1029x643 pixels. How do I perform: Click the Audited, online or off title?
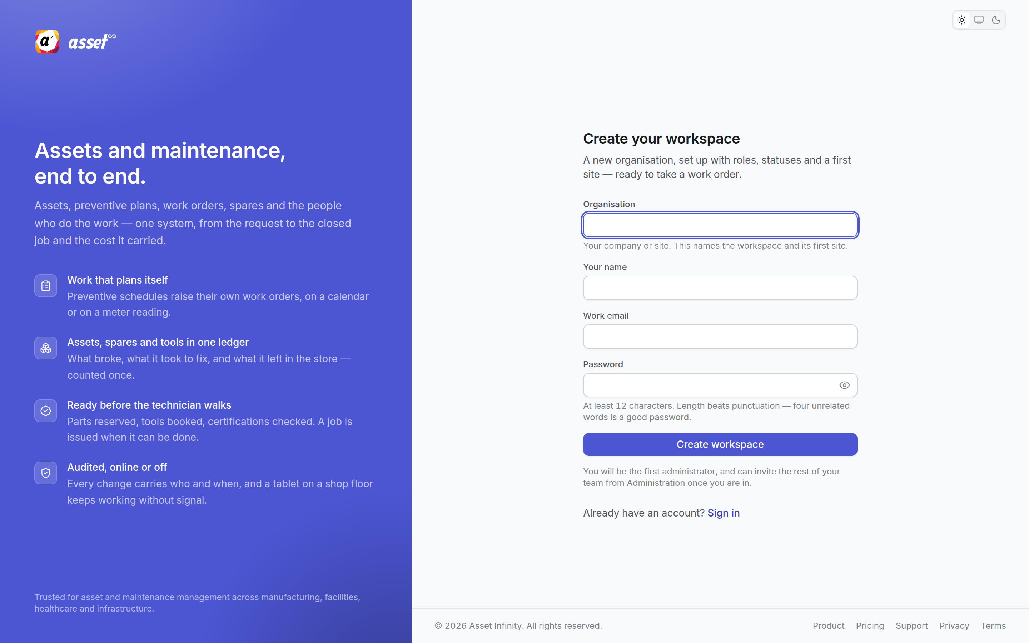click(x=117, y=467)
